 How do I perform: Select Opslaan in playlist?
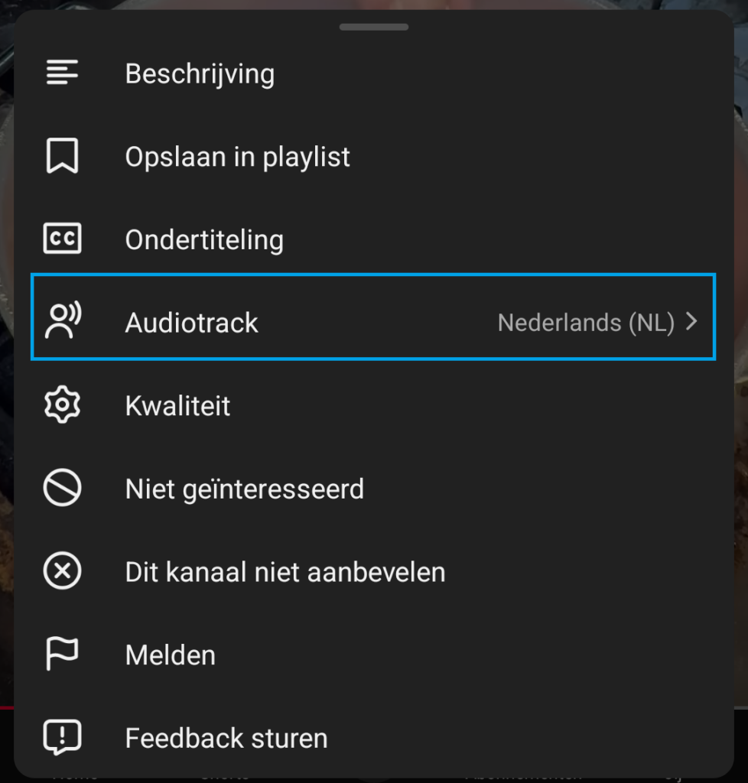click(x=237, y=157)
